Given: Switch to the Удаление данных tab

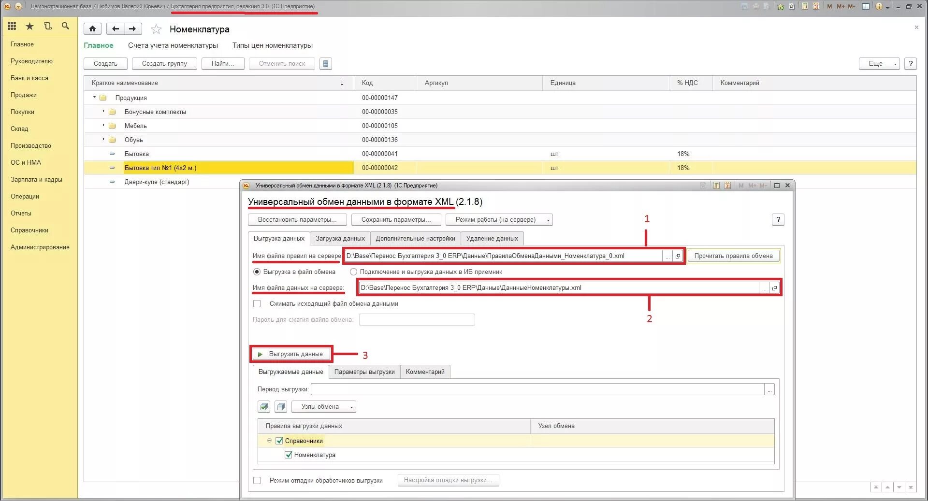Looking at the screenshot, I should coord(492,239).
